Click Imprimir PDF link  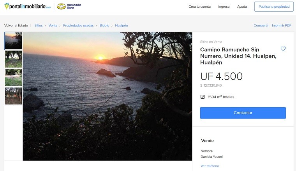[282, 26]
